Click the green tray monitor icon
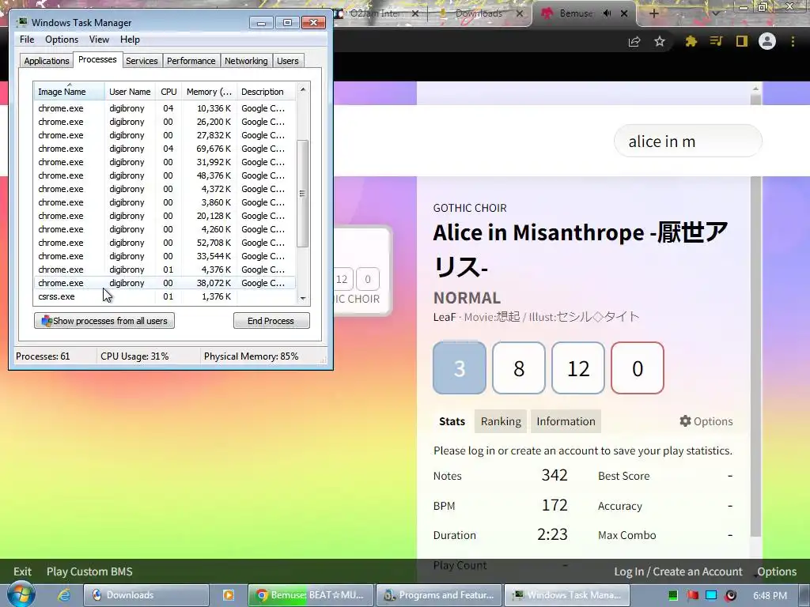The height and width of the screenshot is (607, 810). [x=672, y=595]
